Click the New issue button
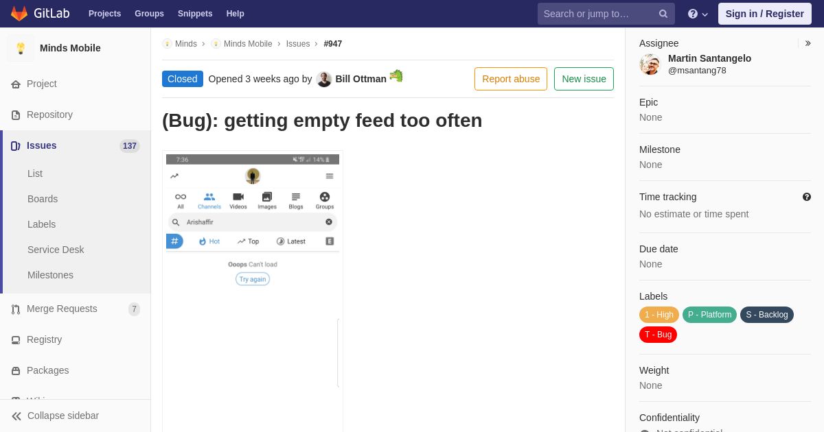Screen dimensions: 824x432 [x=584, y=79]
